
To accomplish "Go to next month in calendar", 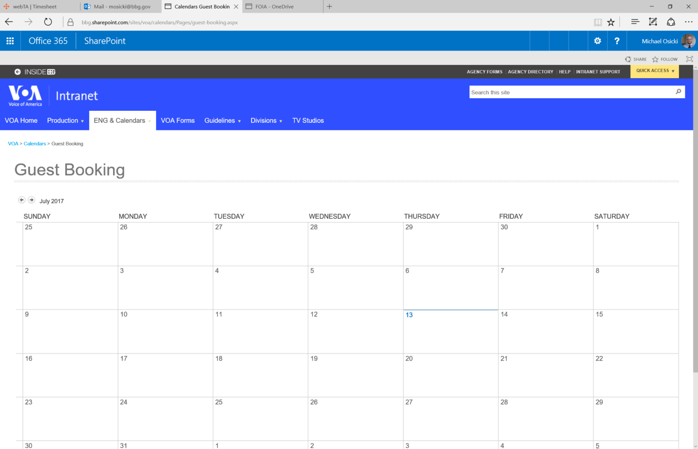I will pos(31,200).
